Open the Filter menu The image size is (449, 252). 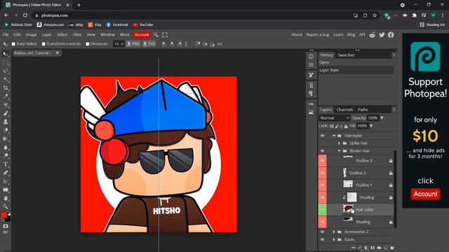pyautogui.click(x=77, y=34)
